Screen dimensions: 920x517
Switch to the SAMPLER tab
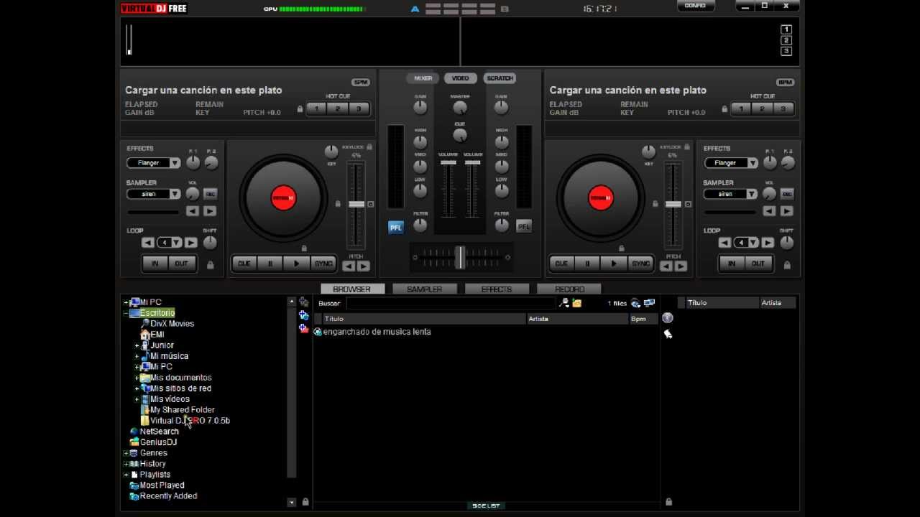click(425, 289)
